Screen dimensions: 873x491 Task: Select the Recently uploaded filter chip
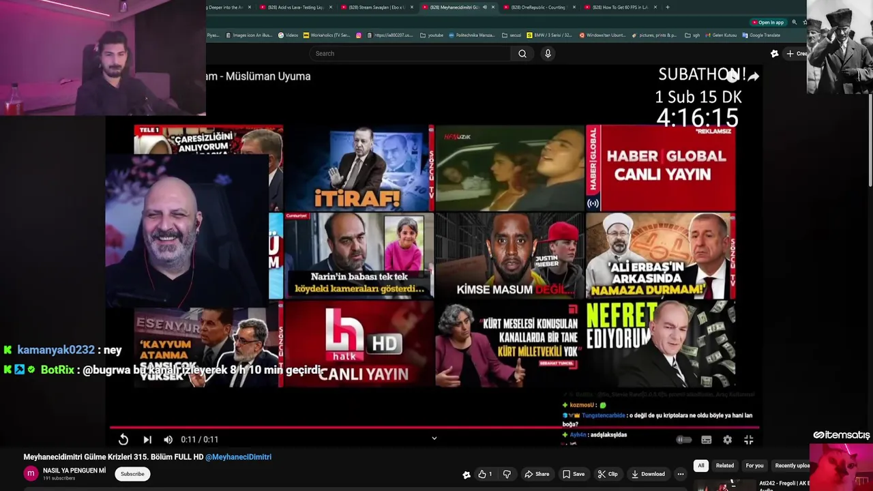792,466
